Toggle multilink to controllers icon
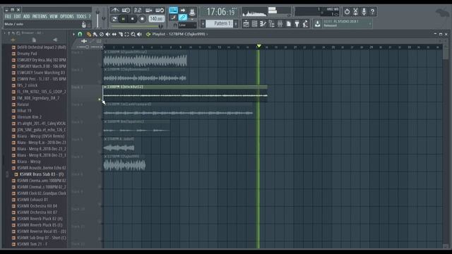 click(183, 18)
